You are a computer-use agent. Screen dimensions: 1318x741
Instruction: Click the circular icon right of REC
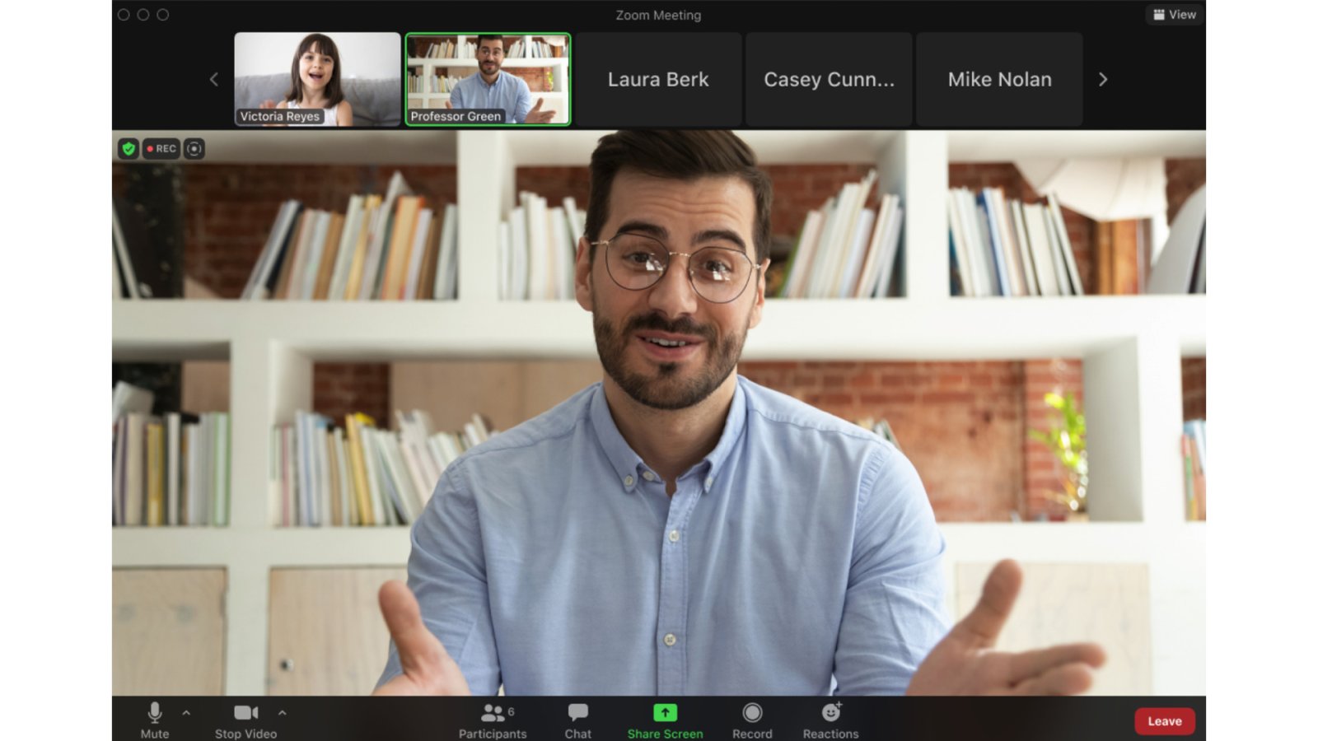(194, 149)
